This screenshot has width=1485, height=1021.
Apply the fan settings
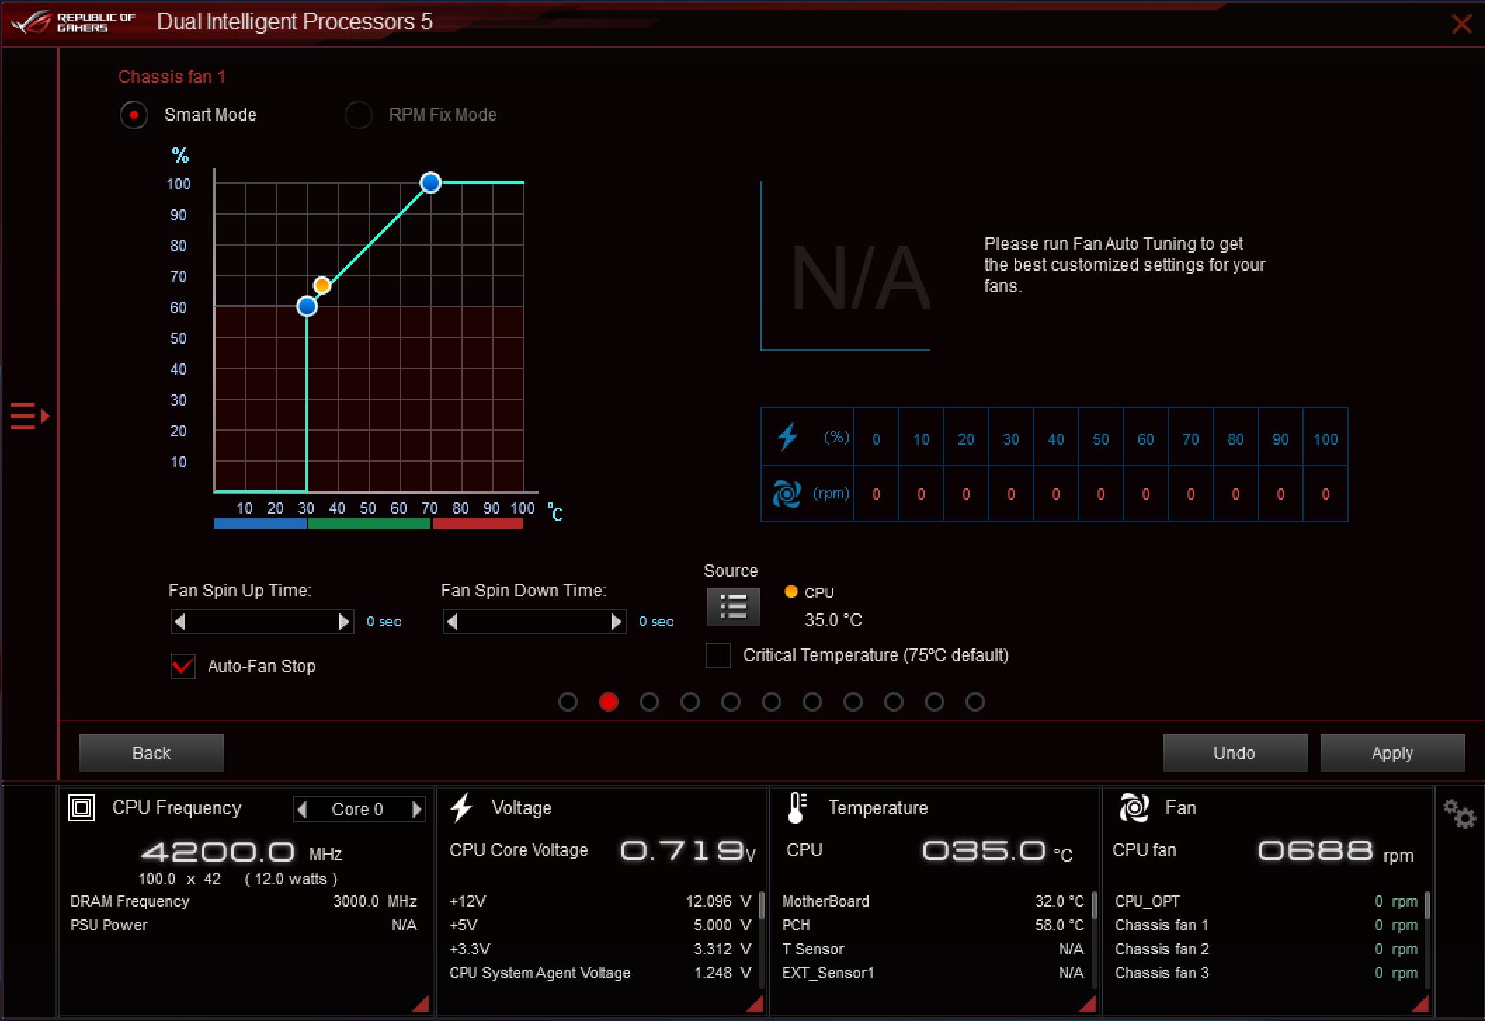[x=1392, y=753]
